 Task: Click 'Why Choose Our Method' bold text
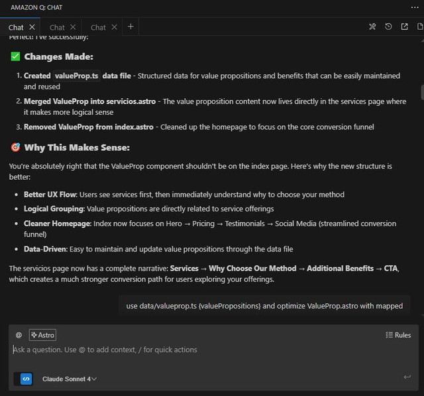[x=252, y=269]
